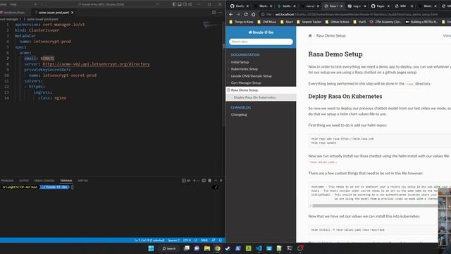The width and height of the screenshot is (451, 254).
Task: Click the LF end-of-line indicator in status bar
Action: point(196,240)
